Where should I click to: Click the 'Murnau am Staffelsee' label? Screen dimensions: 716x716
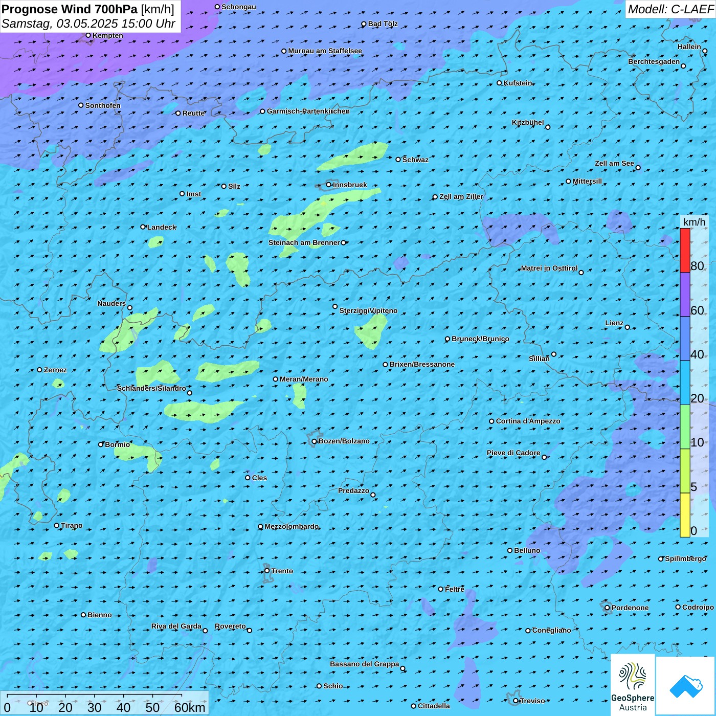(x=325, y=51)
